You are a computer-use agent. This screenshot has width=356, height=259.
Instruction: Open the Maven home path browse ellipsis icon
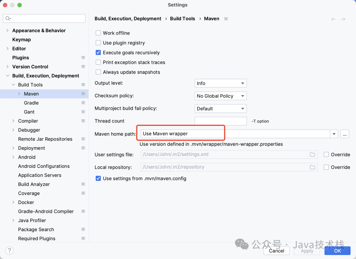click(x=345, y=134)
